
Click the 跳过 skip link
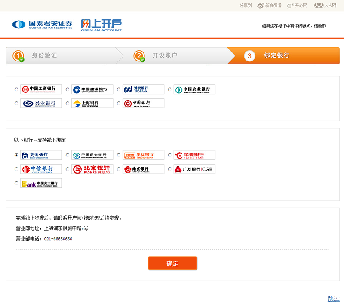tap(333, 298)
